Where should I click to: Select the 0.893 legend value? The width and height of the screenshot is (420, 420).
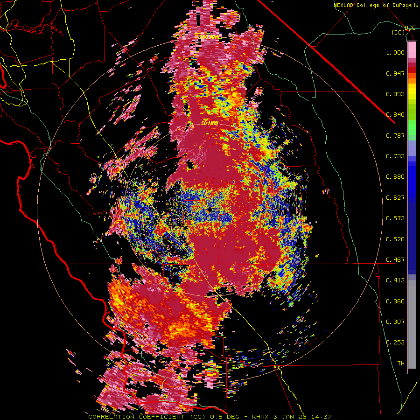(x=395, y=94)
